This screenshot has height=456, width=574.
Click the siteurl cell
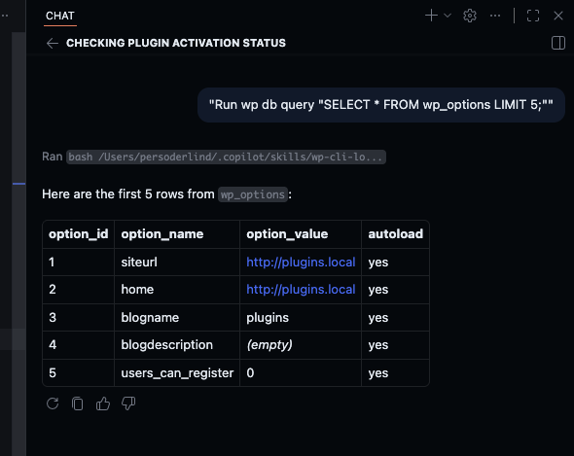click(x=177, y=263)
